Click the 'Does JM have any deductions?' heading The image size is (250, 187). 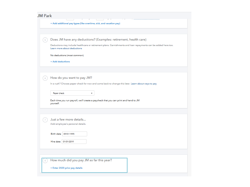[98, 40]
